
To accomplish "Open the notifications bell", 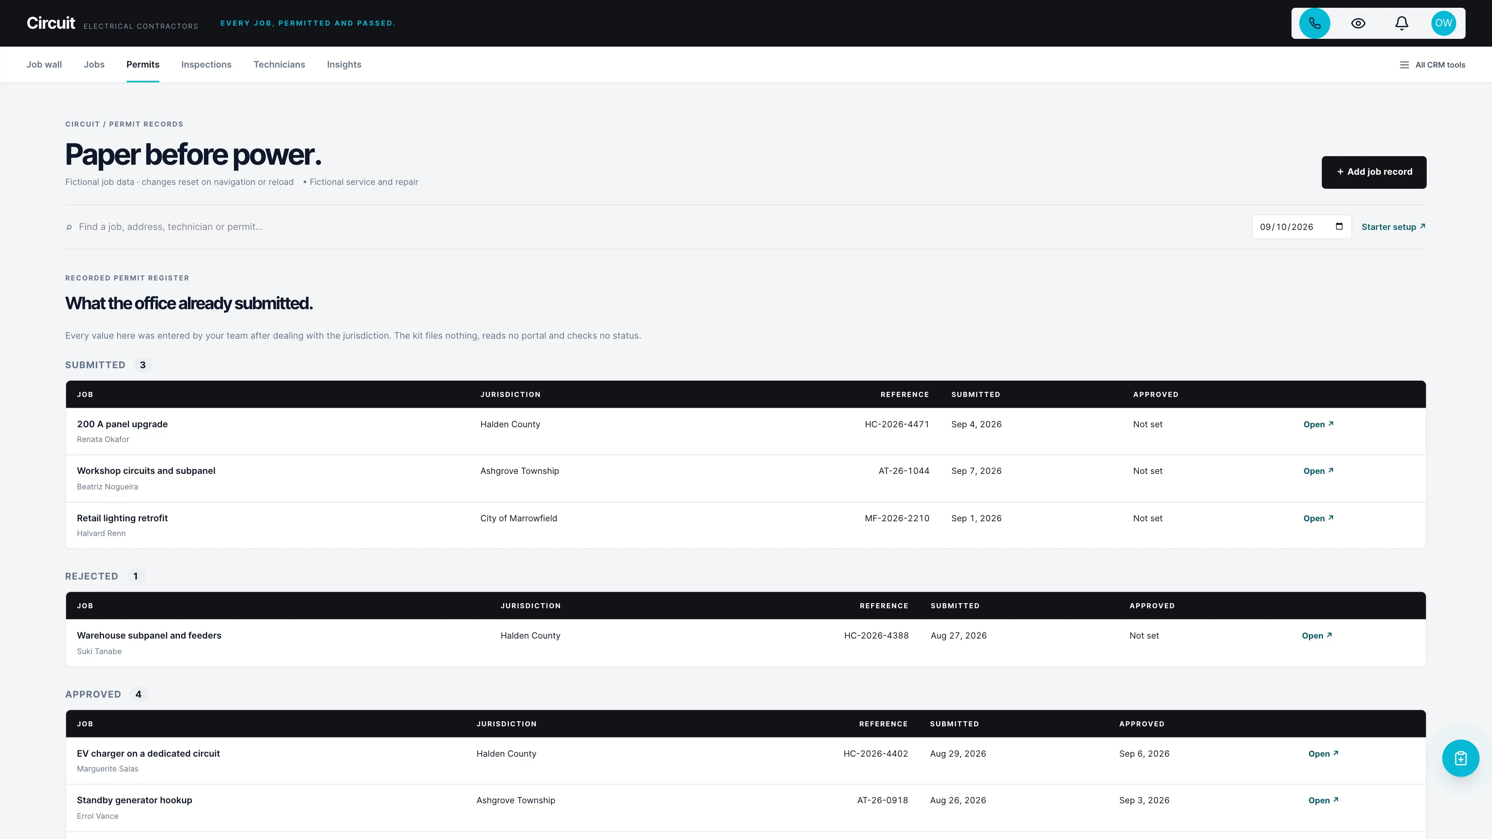I will pyautogui.click(x=1401, y=23).
